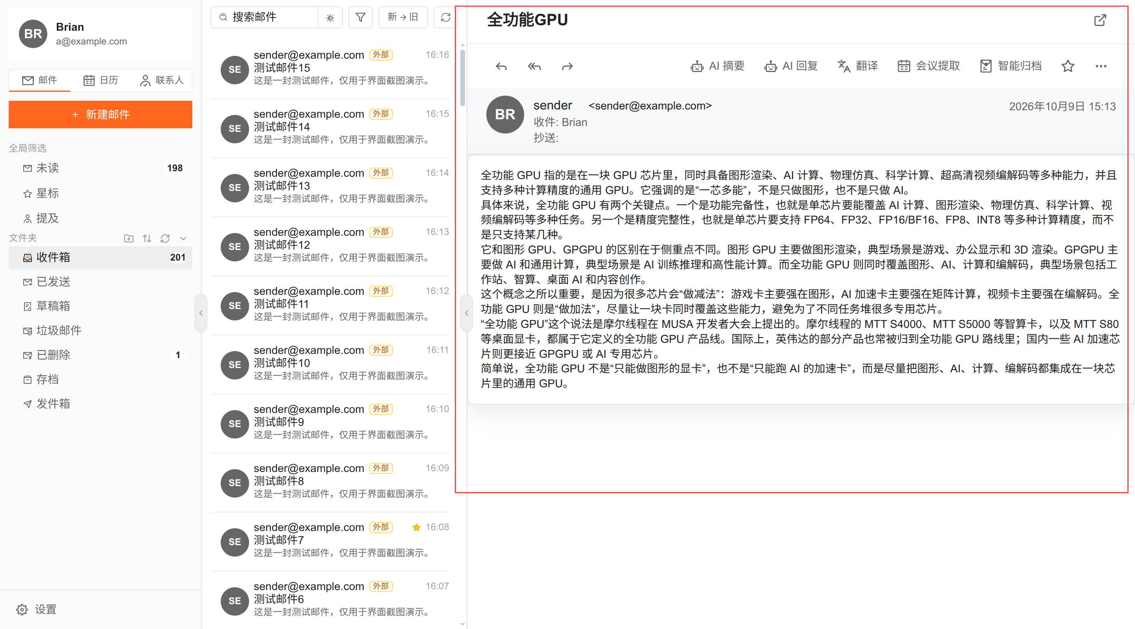This screenshot has height=629, width=1135.
Task: Open 测试邮件15 message
Action: [x=331, y=69]
